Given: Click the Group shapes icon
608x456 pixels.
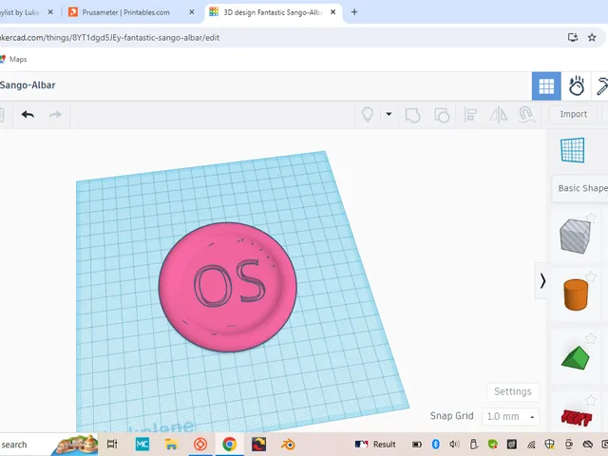Looking at the screenshot, I should [x=412, y=115].
